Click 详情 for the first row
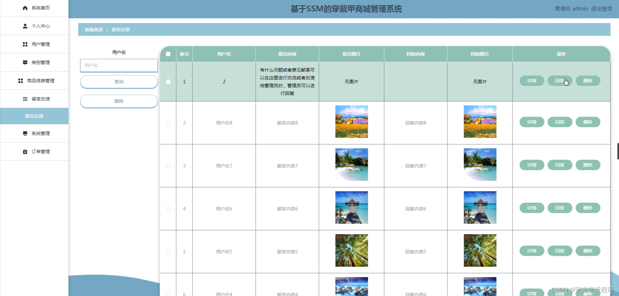619x296 pixels. click(532, 81)
